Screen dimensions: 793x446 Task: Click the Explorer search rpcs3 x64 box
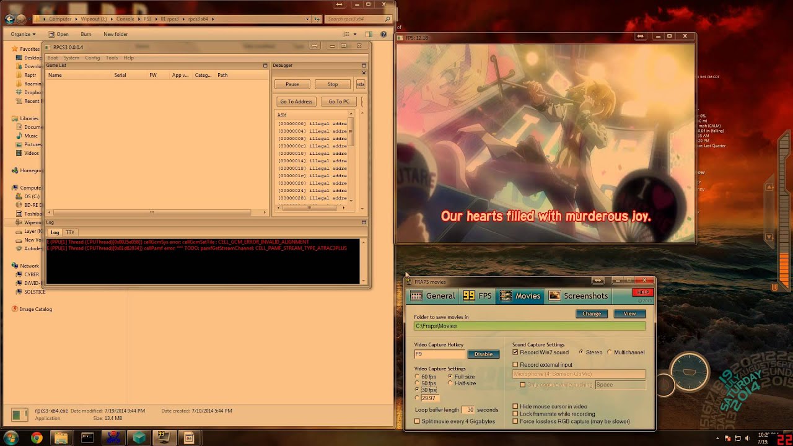(357, 19)
